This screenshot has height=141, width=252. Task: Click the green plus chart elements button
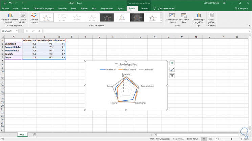[172, 63]
